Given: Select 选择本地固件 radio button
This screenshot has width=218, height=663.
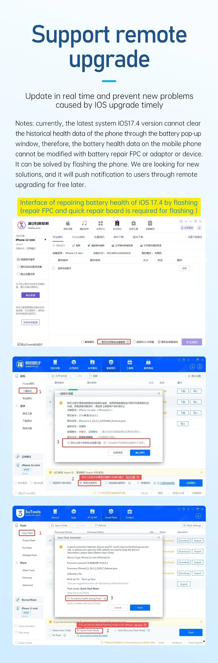Looking at the screenshot, I should click(x=53, y=268).
